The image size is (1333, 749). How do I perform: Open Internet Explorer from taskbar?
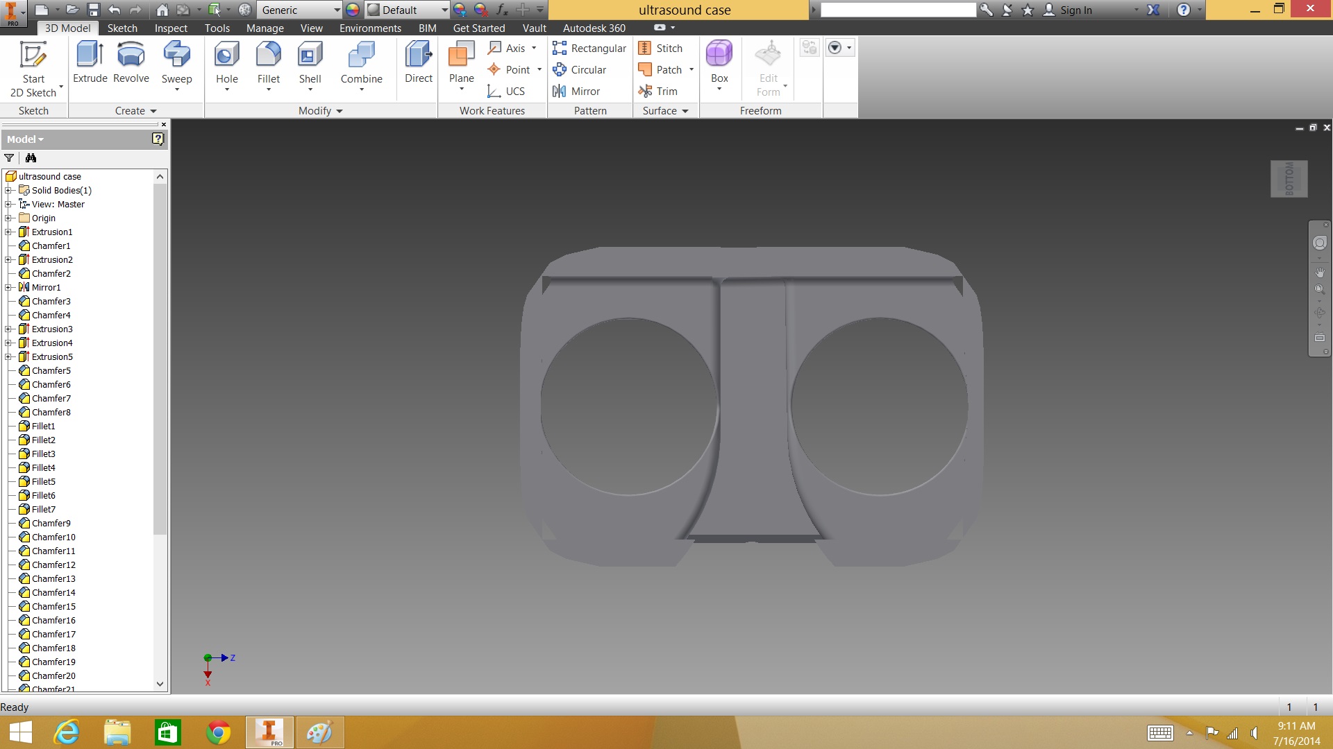click(67, 732)
